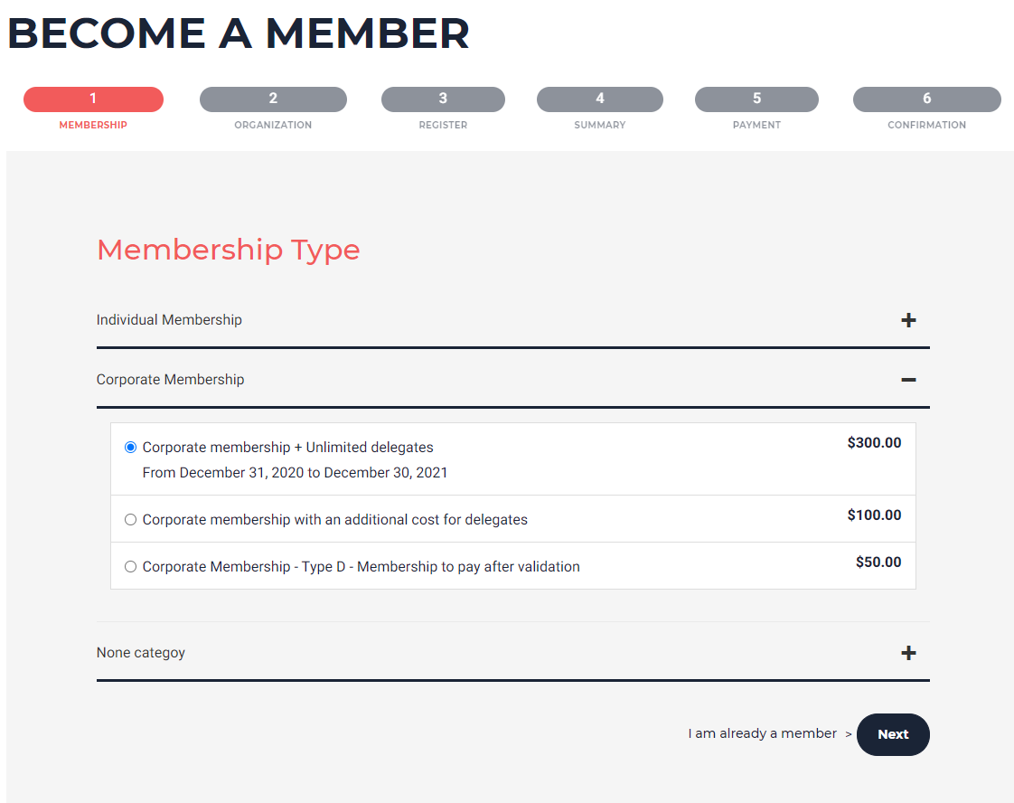Follow the "I am already a member" link
The width and height of the screenshot is (1014, 803).
[x=762, y=733]
